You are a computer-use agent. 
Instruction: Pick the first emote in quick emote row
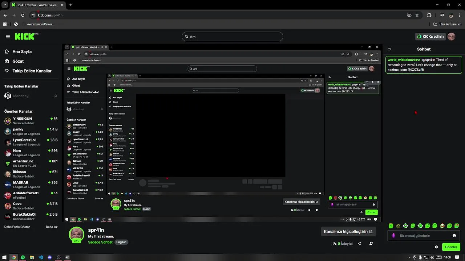(391, 226)
